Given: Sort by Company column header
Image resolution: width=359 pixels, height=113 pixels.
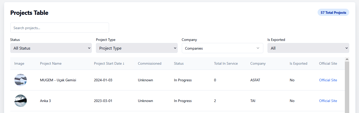Looking at the screenshot, I should [x=258, y=64].
